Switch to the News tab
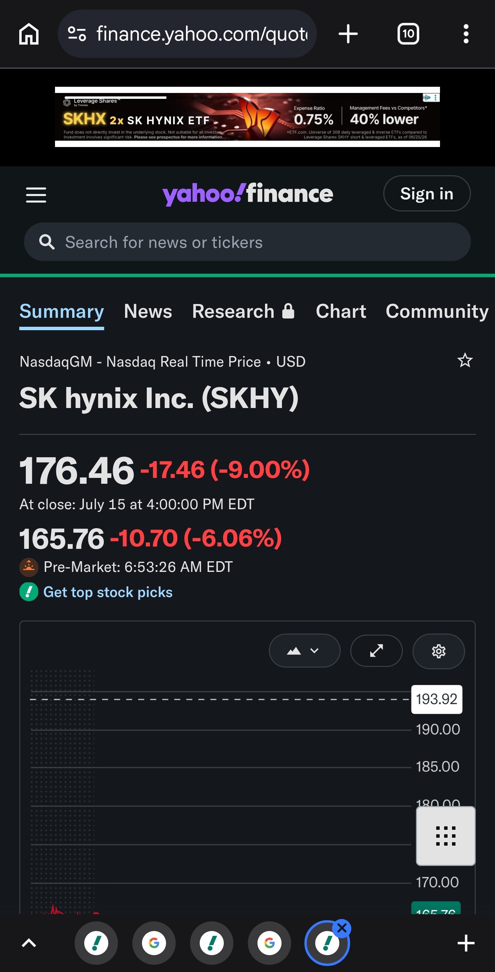This screenshot has width=495, height=972. coord(148,311)
